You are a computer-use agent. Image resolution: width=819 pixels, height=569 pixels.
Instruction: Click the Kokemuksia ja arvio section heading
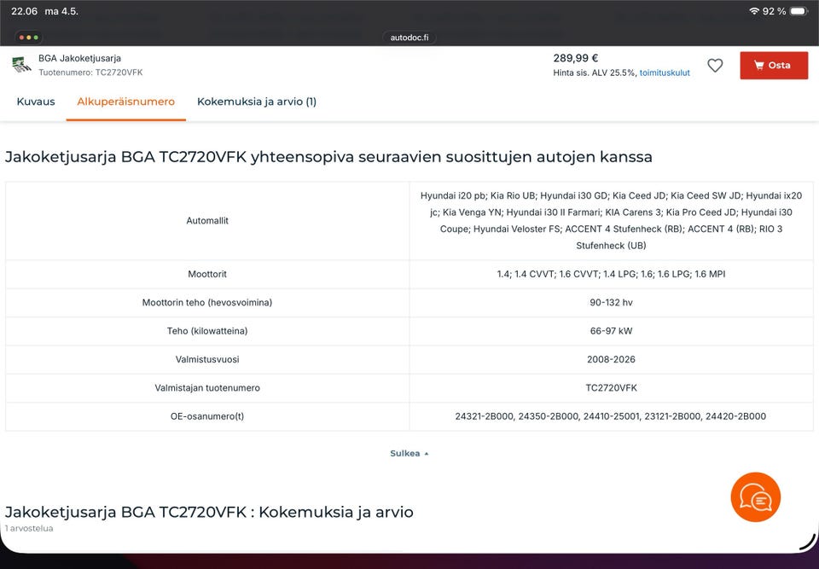[x=209, y=512]
